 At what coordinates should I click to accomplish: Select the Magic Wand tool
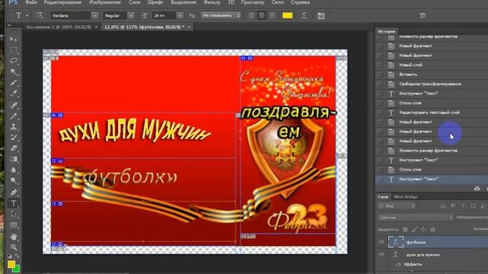pos(14,72)
